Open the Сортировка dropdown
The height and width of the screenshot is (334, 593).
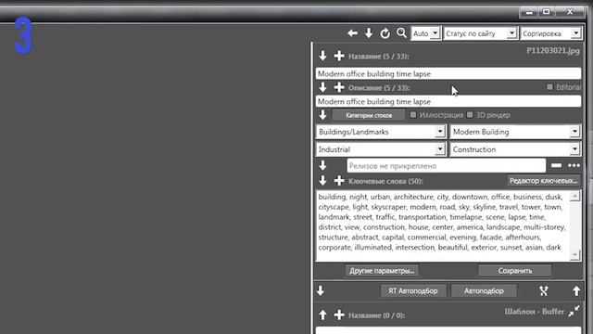click(x=550, y=33)
